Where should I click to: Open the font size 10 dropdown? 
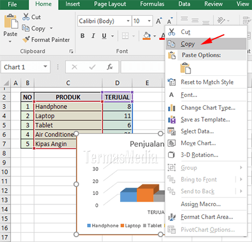tap(149, 21)
